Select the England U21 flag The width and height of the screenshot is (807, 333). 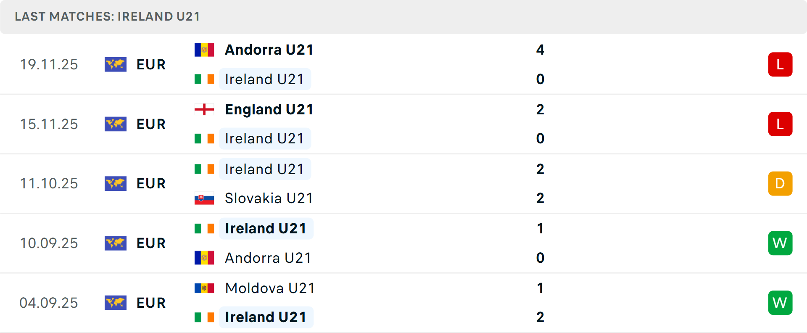(204, 109)
